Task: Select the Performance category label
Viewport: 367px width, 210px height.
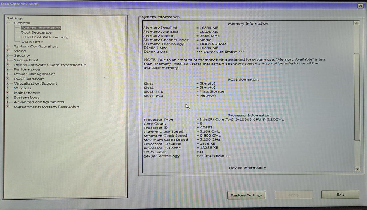Action: coord(27,70)
